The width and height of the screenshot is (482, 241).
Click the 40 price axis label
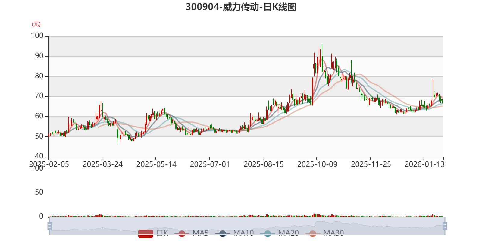[x=39, y=156]
